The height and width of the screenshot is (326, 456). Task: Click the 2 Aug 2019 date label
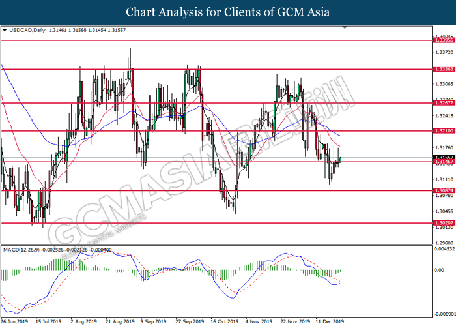point(84,321)
